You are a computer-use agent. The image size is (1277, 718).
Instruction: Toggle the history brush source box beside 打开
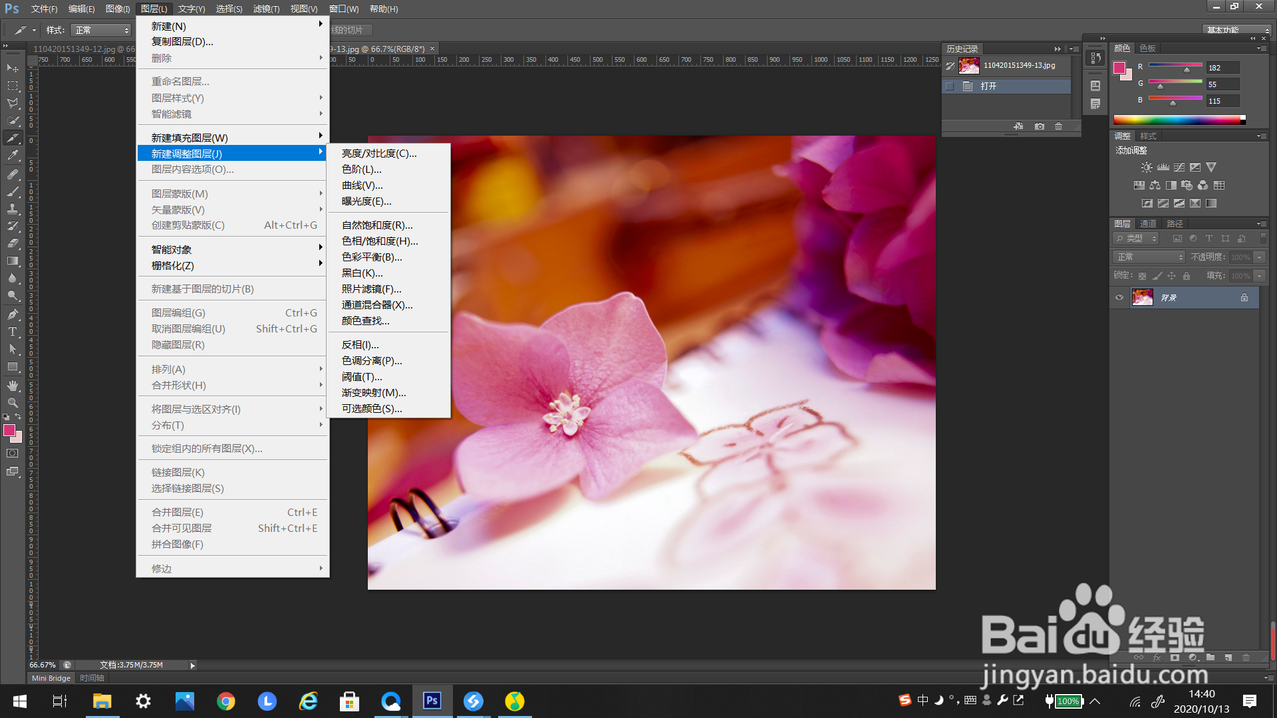coord(950,86)
